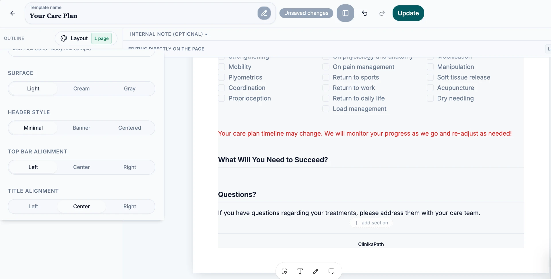Click the red care plan timeline notice text

(365, 134)
